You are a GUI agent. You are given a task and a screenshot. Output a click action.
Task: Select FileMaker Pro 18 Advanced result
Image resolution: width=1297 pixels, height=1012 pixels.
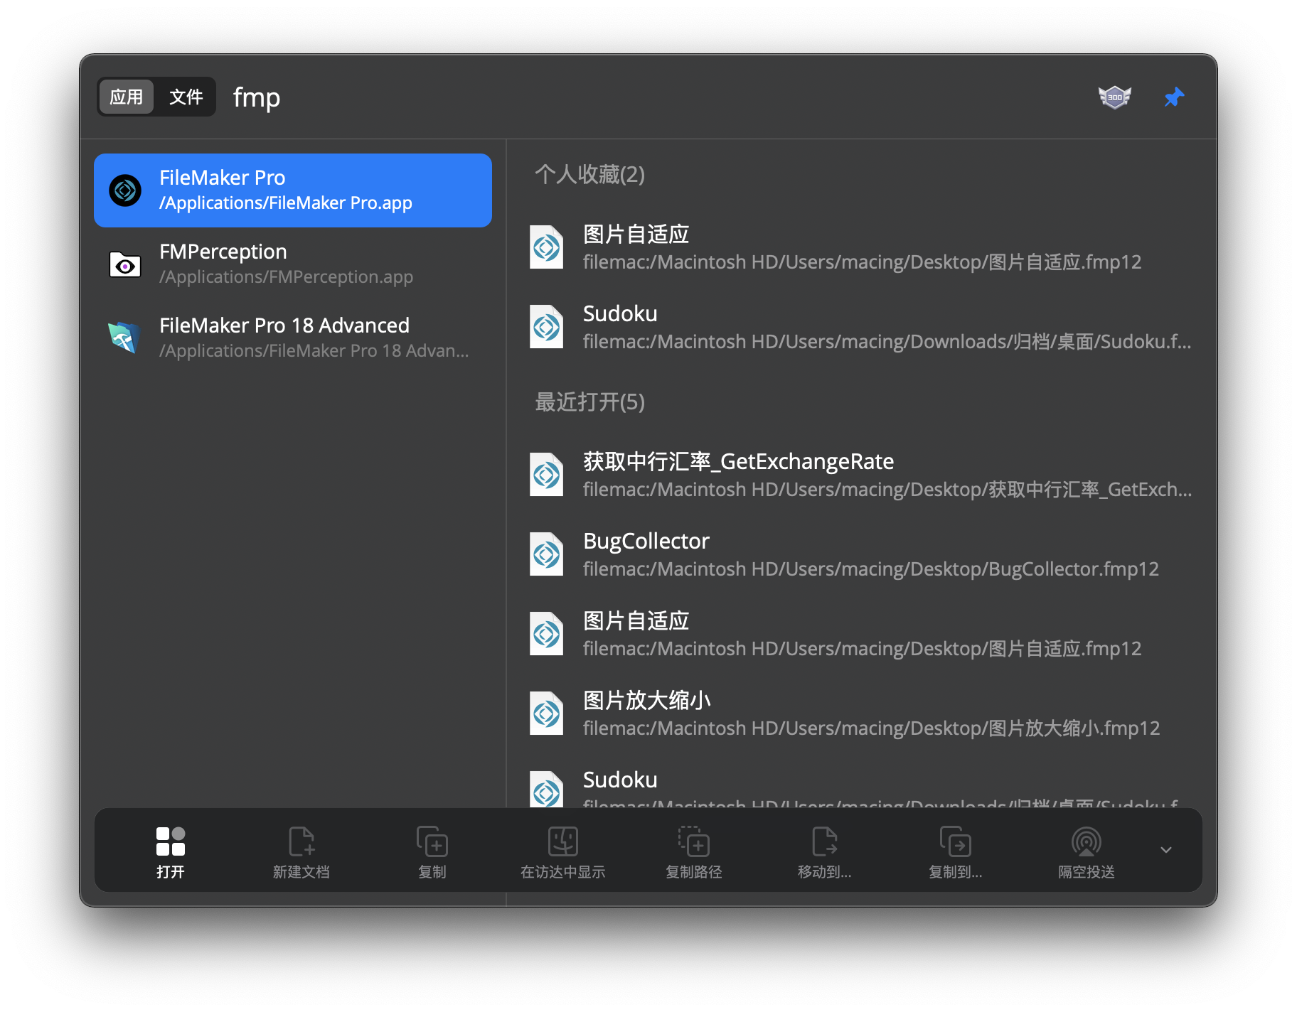(x=293, y=338)
